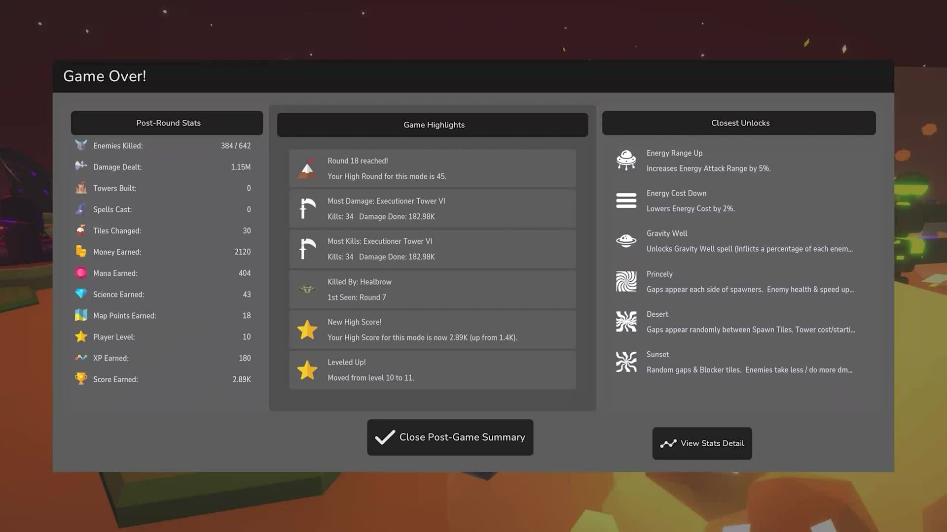Select the Game Highlights header
Viewport: 947px width, 532px height.
tap(433, 125)
